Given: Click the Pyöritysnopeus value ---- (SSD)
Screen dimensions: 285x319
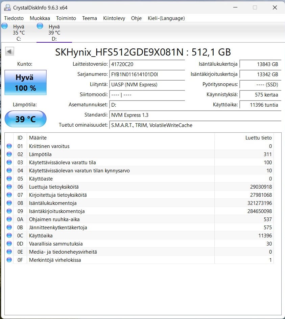Looking at the screenshot, I should click(x=260, y=84).
